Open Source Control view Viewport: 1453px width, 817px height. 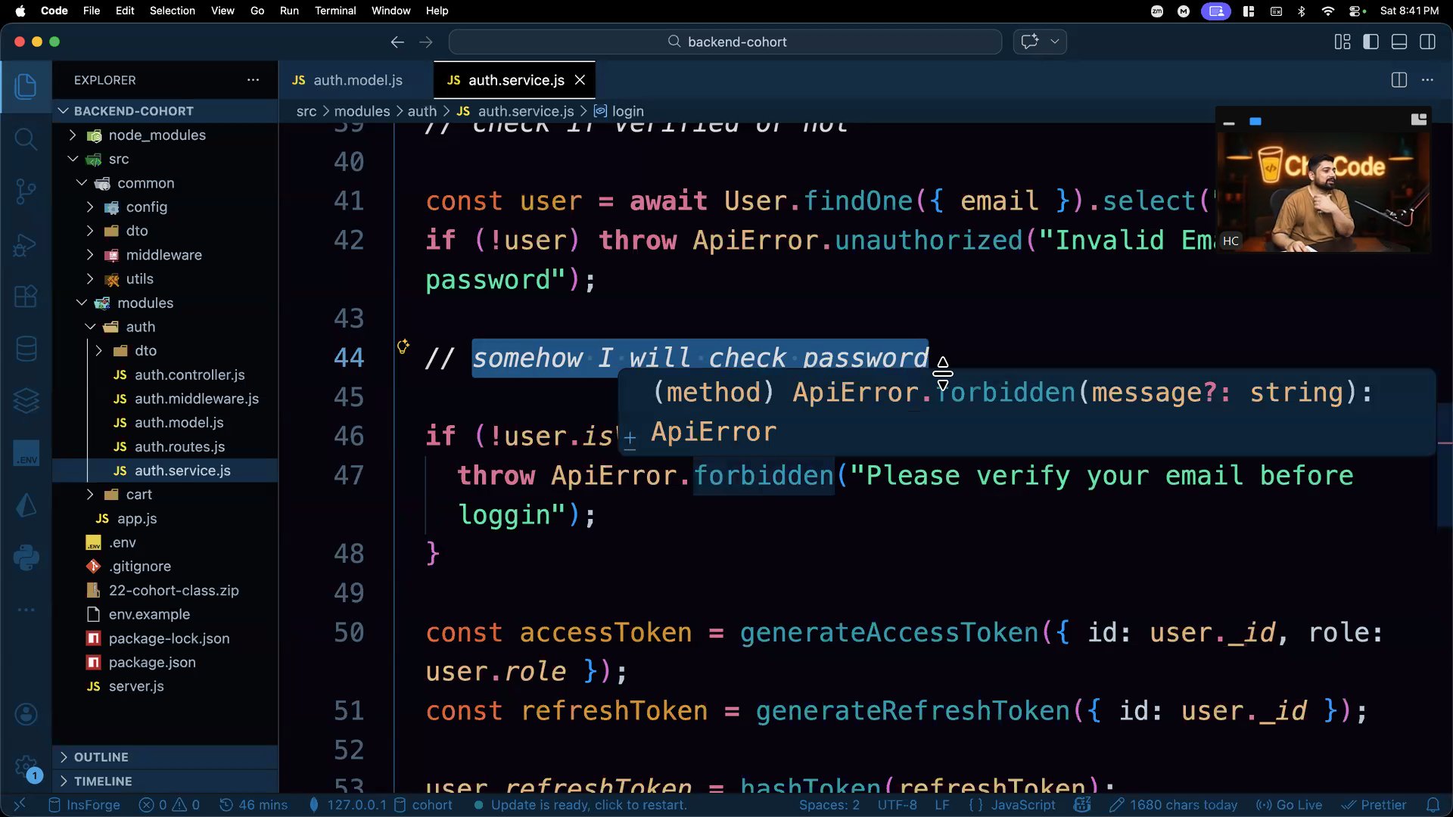(26, 191)
